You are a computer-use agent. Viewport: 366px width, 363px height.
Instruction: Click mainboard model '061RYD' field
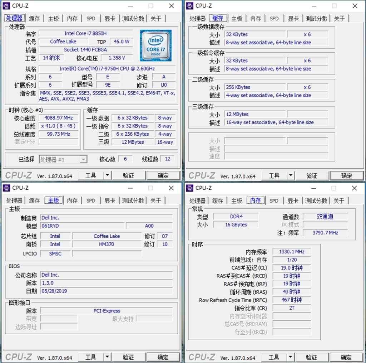coord(83,226)
